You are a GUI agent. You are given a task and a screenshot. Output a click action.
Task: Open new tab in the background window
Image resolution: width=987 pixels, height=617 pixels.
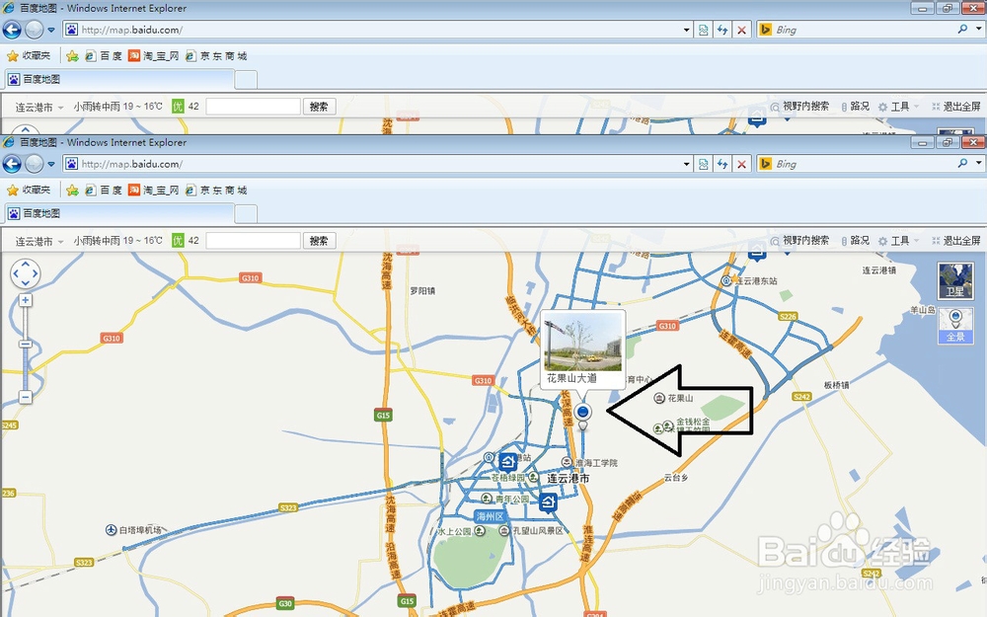(246, 80)
